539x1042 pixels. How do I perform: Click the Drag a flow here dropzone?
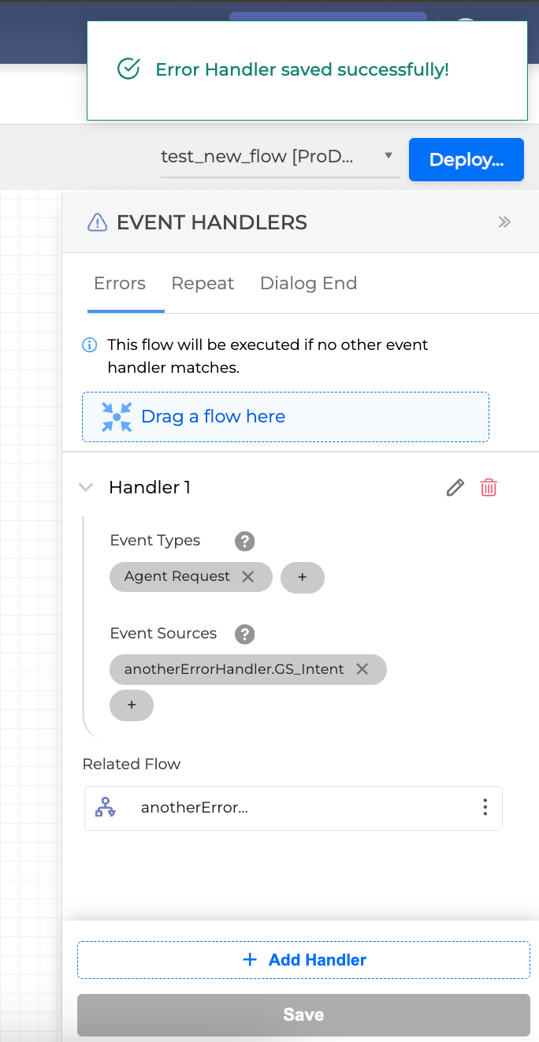click(x=285, y=417)
